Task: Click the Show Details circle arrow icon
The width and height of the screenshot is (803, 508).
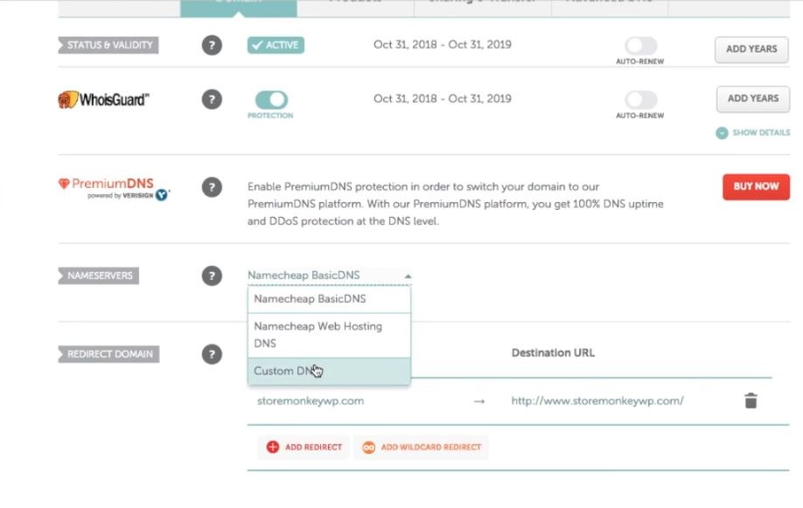Action: 722,133
